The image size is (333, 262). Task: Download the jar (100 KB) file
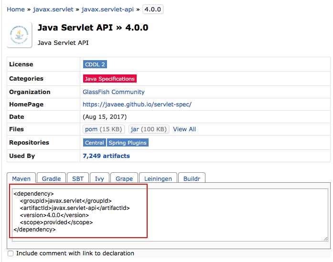pos(149,129)
